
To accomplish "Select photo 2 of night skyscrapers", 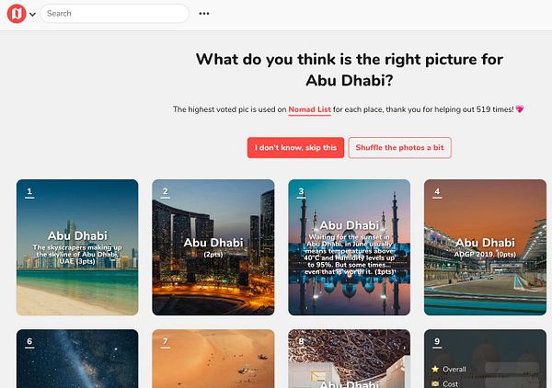I will point(213,247).
